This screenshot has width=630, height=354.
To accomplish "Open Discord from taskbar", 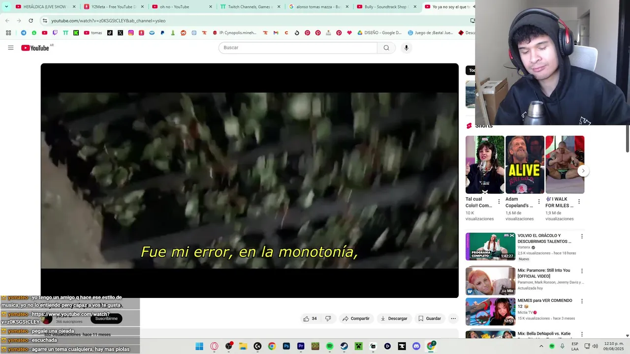I will 416,346.
